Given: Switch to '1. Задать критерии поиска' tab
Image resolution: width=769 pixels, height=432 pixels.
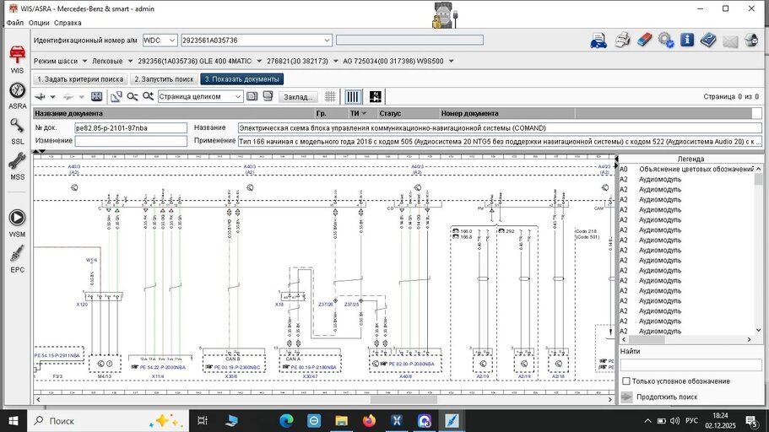Looking at the screenshot, I should (x=80, y=79).
